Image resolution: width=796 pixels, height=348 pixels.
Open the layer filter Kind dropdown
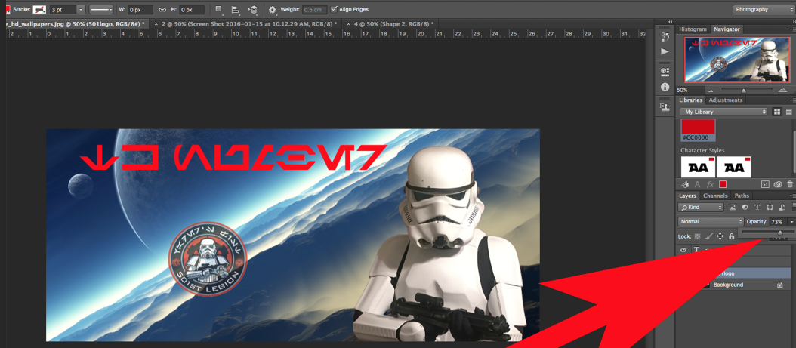[701, 208]
